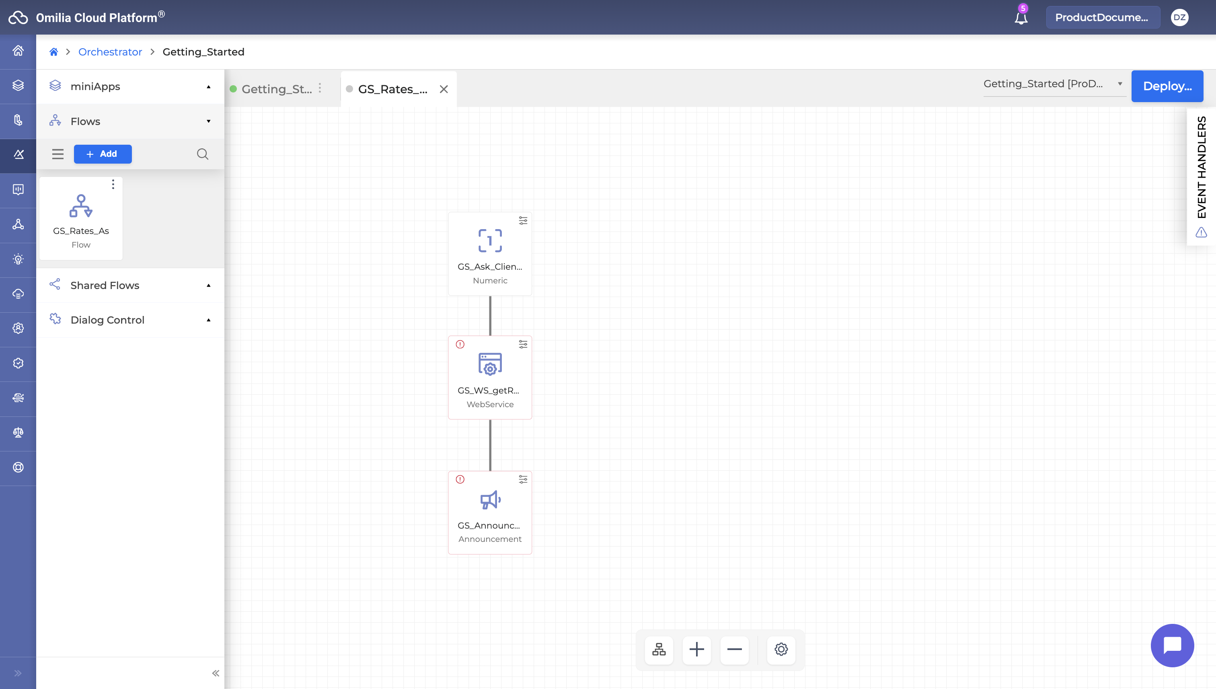Viewport: 1216px width, 689px height.
Task: Click the auto-arrange layout icon in the canvas toolbar
Action: pyautogui.click(x=658, y=649)
